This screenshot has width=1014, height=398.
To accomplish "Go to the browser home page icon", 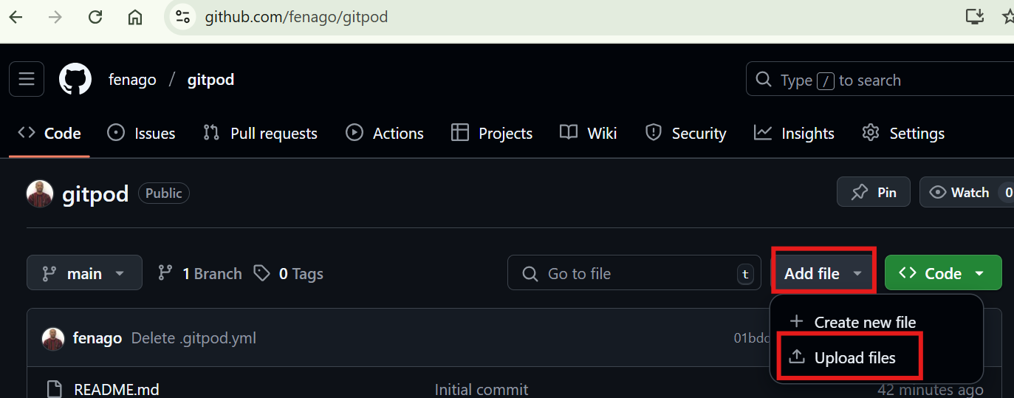I will click(134, 17).
